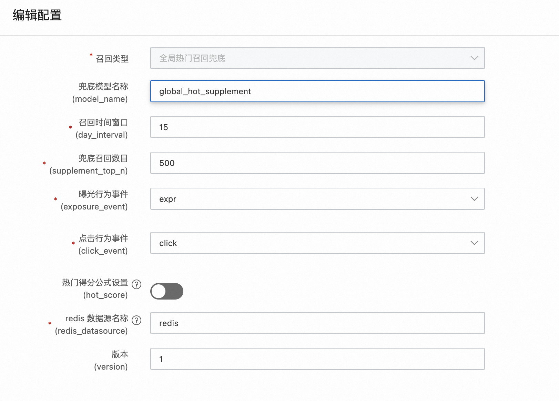
Task: Focus the 兜底模型名称 model_name input field
Action: click(x=317, y=91)
